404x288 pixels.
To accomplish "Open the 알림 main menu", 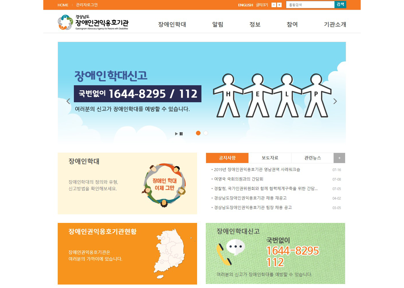I will click(218, 24).
